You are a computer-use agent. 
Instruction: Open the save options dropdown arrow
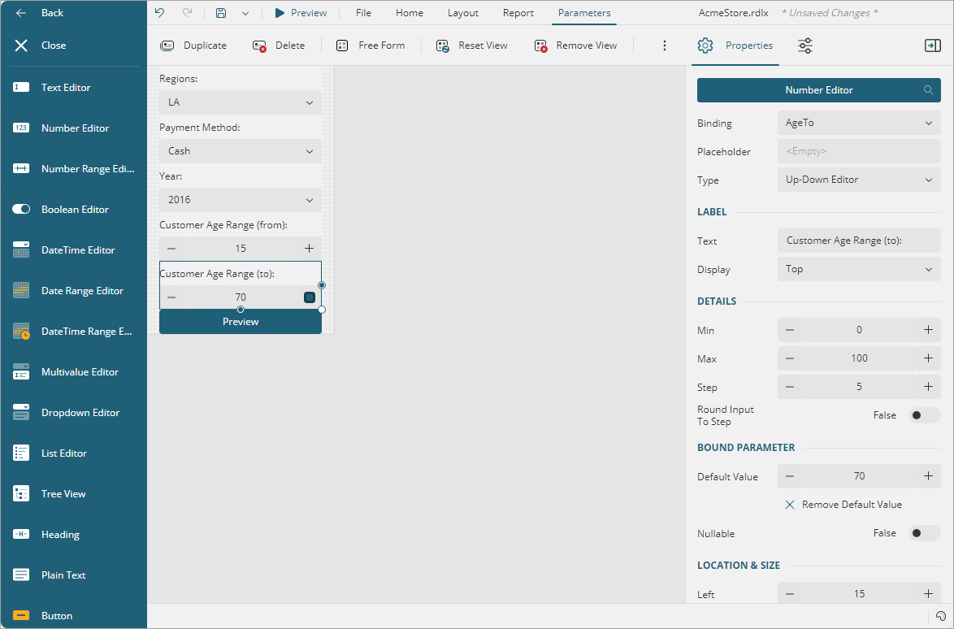click(245, 13)
